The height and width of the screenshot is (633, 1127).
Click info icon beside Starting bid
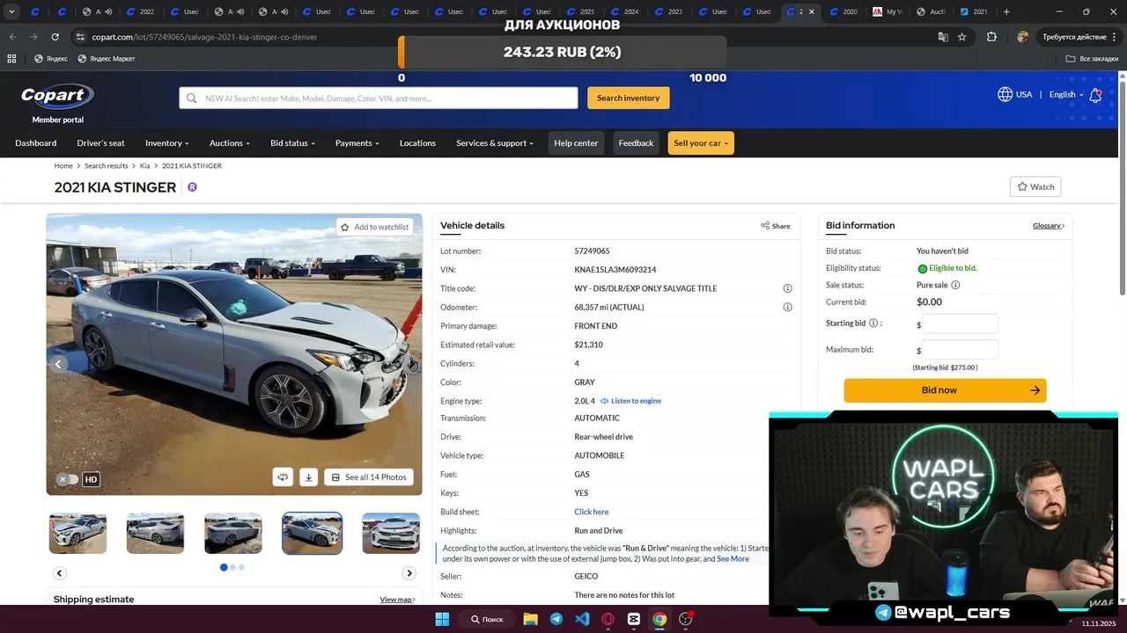[x=873, y=324]
